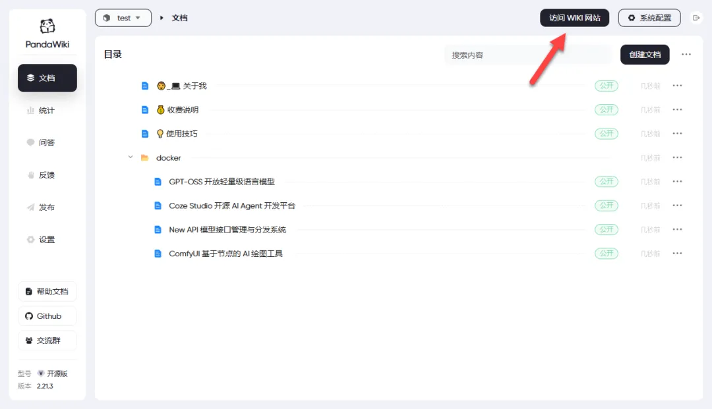Screen dimensions: 712x409
Task: Collapse the docker folder chevron
Action: [131, 157]
